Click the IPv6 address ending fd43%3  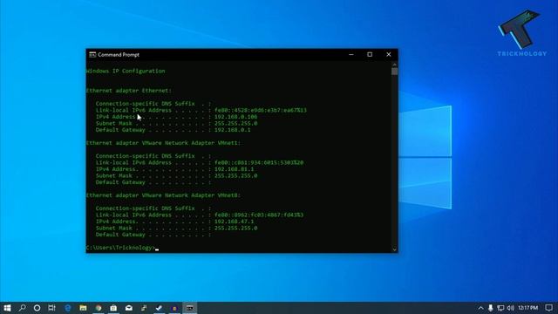[259, 215]
